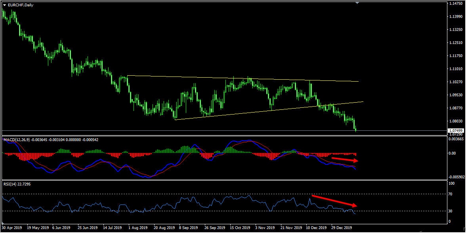Click the chart shift marker at top edge
This screenshot has width=466, height=233.
[357, 3]
